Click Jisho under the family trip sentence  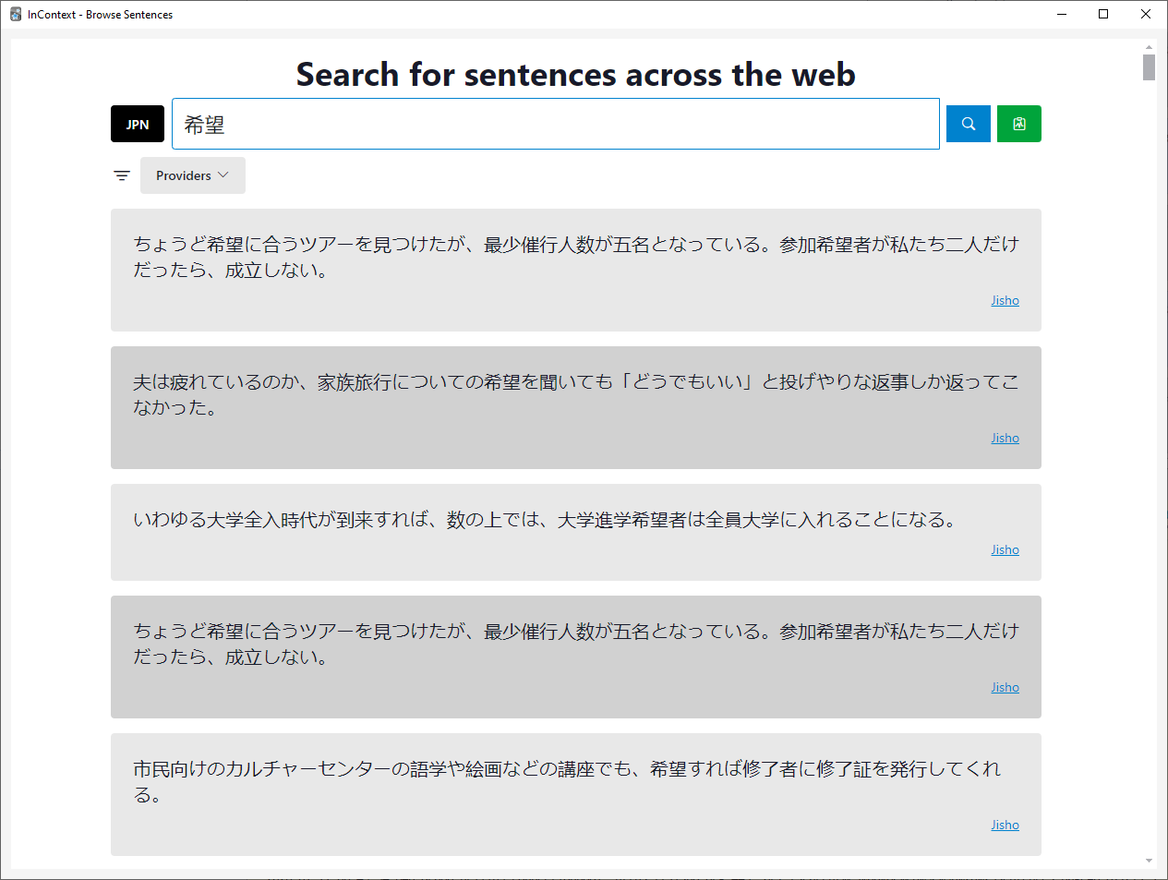[x=1005, y=437]
